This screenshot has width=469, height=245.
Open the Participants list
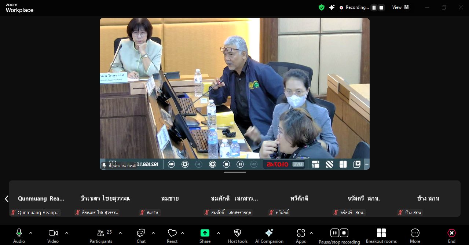(x=101, y=233)
